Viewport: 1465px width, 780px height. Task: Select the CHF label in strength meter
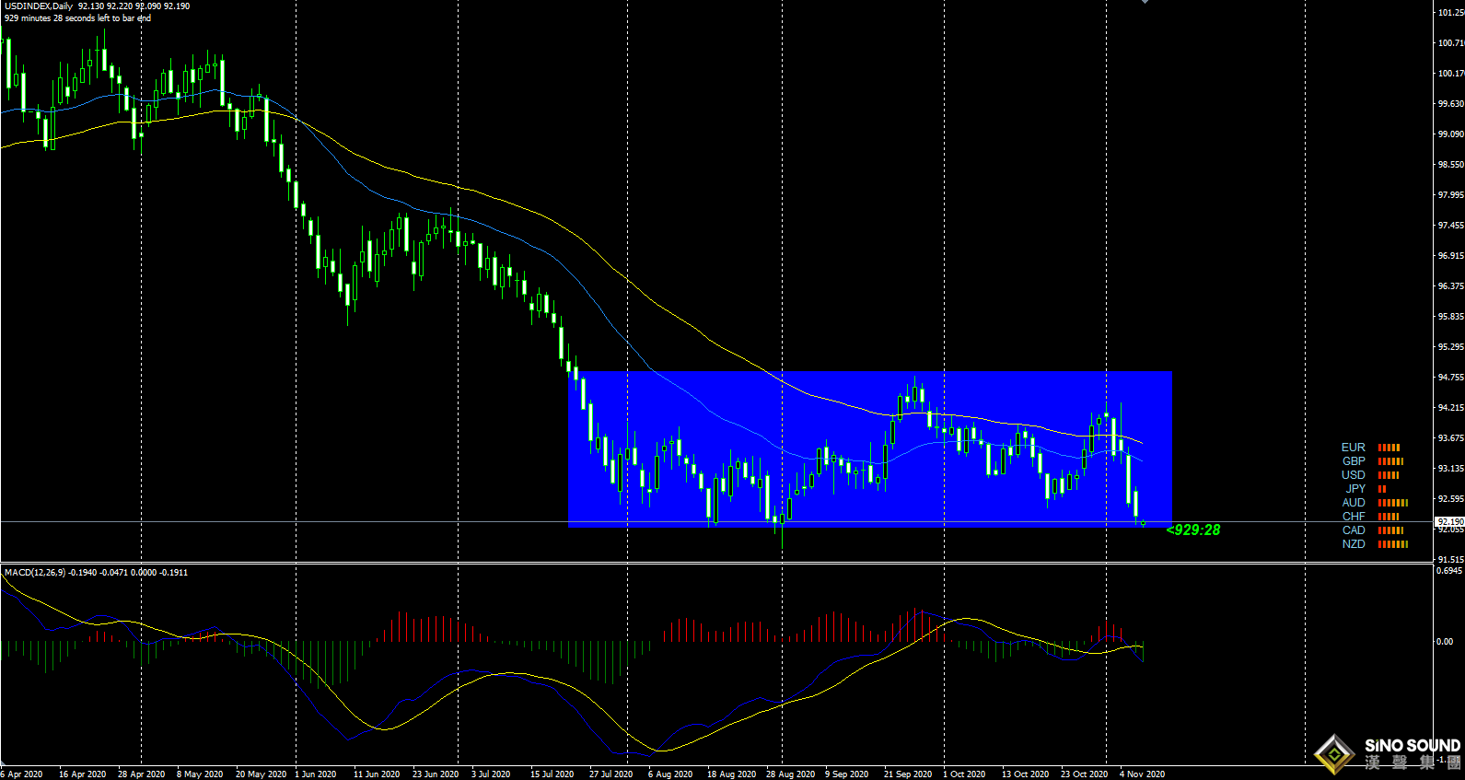(x=1354, y=517)
